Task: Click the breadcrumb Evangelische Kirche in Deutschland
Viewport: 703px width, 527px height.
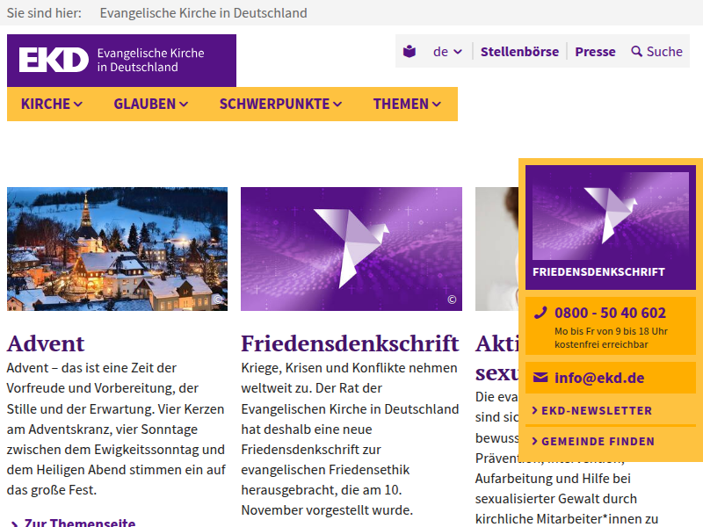Action: (203, 13)
